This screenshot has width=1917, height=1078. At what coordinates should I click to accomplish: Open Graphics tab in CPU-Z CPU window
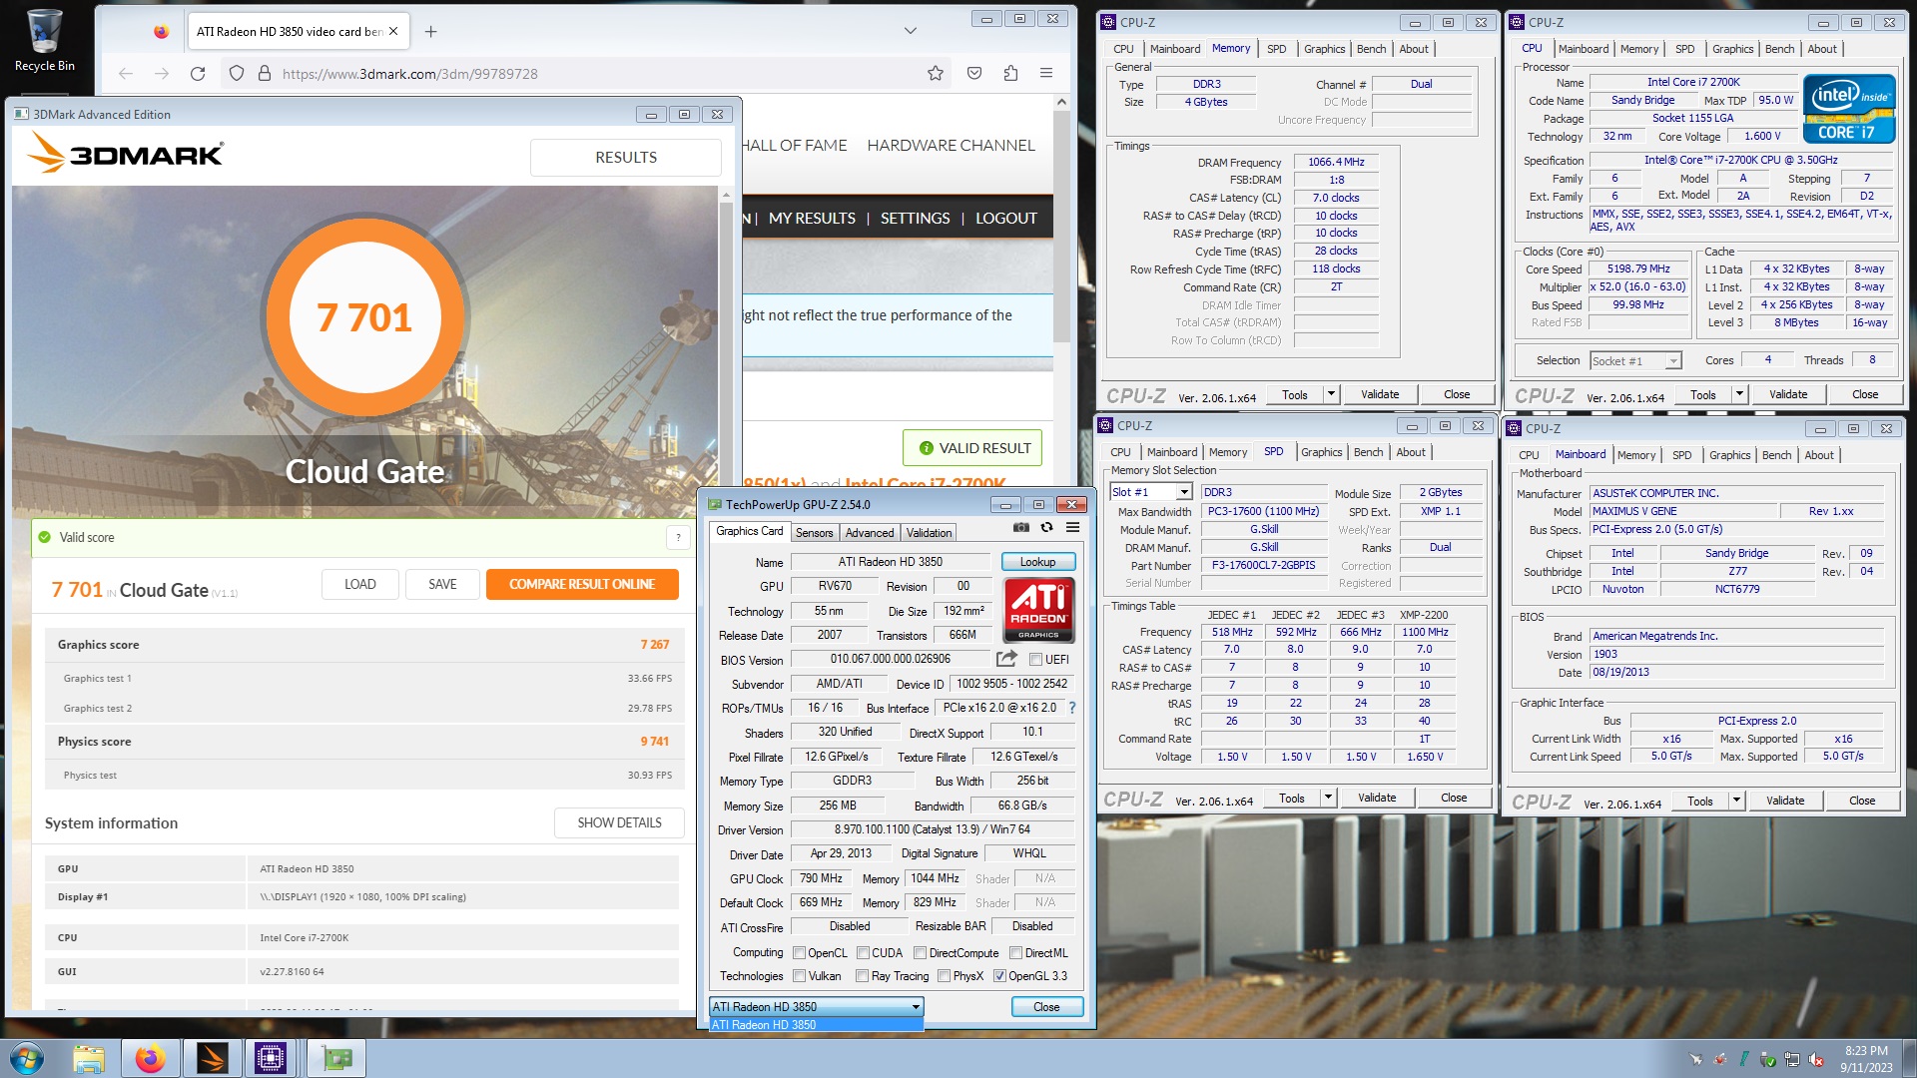[1732, 49]
